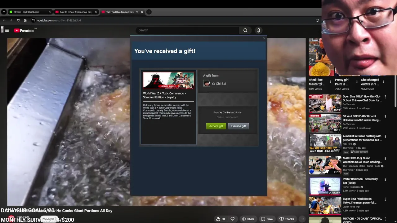This screenshot has width=397, height=223.
Task: Open MAX POWER Sumo Wrestlers video
Action: [362, 160]
